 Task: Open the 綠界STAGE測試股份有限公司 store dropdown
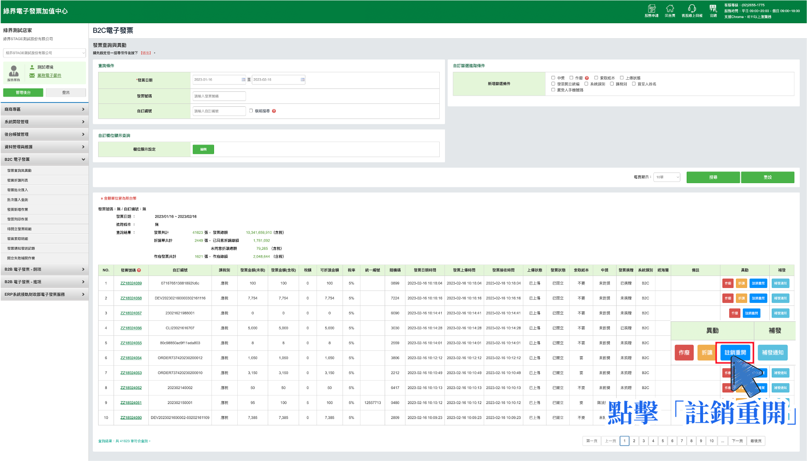click(44, 53)
